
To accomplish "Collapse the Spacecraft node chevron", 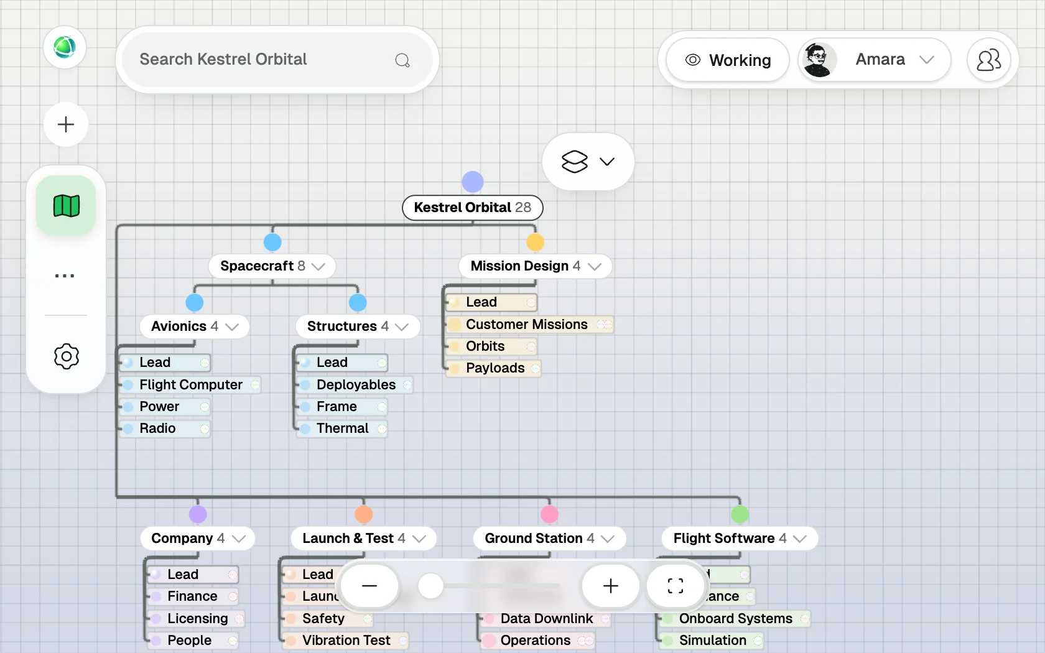I will (318, 266).
